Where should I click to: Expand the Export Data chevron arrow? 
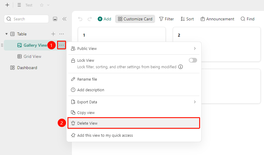coord(195,102)
